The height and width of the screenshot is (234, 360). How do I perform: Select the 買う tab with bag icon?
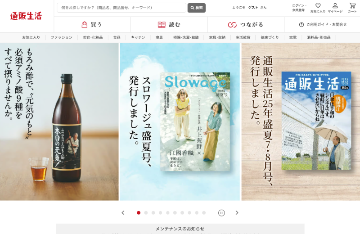coord(92,24)
